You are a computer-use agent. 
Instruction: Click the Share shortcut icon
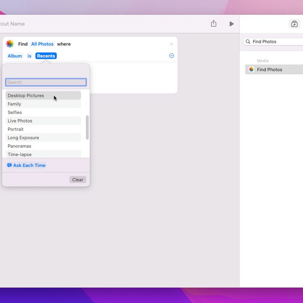[213, 24]
